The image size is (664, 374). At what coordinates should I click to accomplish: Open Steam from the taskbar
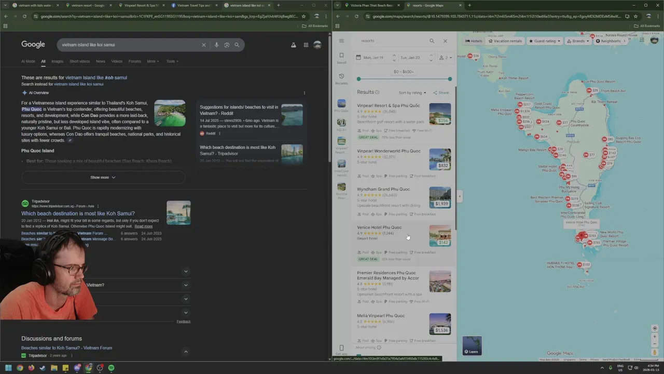click(43, 368)
